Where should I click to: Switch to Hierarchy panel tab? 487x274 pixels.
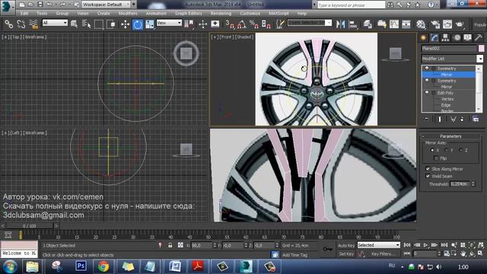445,37
